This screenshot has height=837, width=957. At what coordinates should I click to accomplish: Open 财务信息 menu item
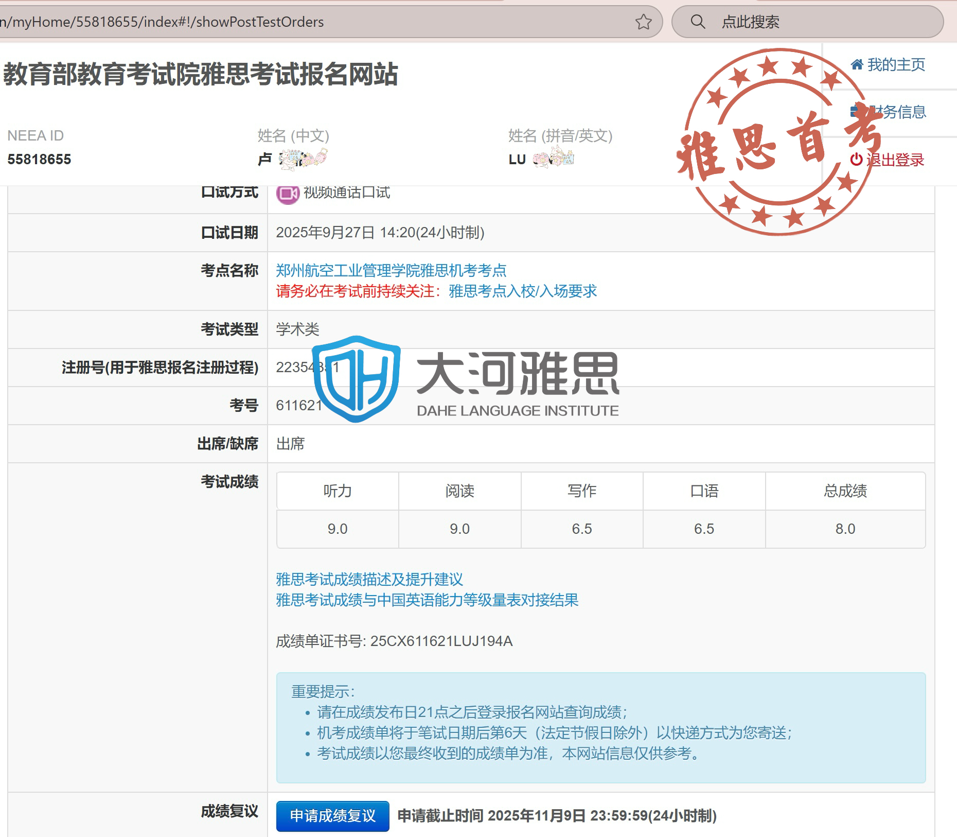pyautogui.click(x=903, y=112)
